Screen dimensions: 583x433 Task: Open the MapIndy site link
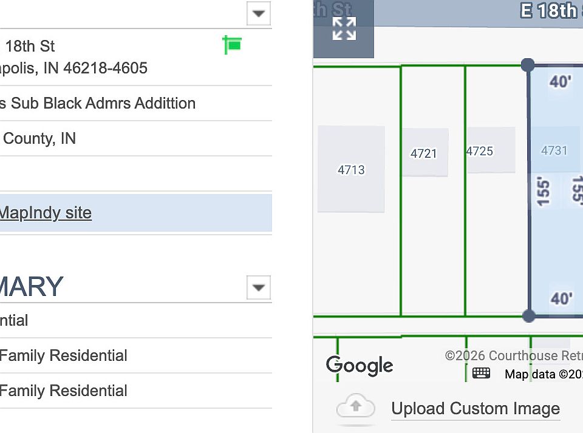click(46, 213)
